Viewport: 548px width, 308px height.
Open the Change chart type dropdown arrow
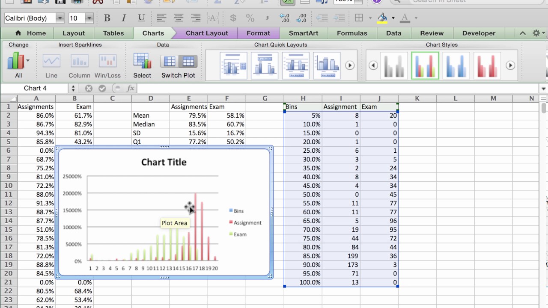(x=28, y=61)
